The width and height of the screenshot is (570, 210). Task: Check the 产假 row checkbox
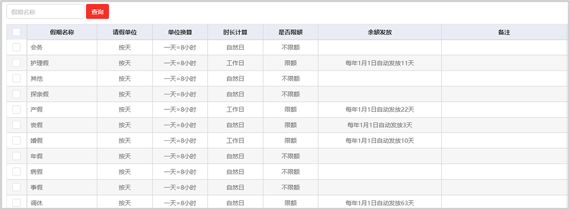point(17,109)
